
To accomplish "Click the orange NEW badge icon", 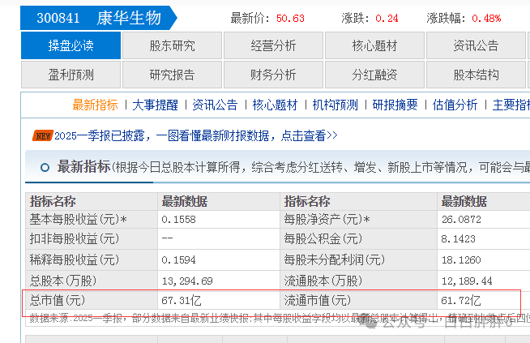I will (x=43, y=135).
